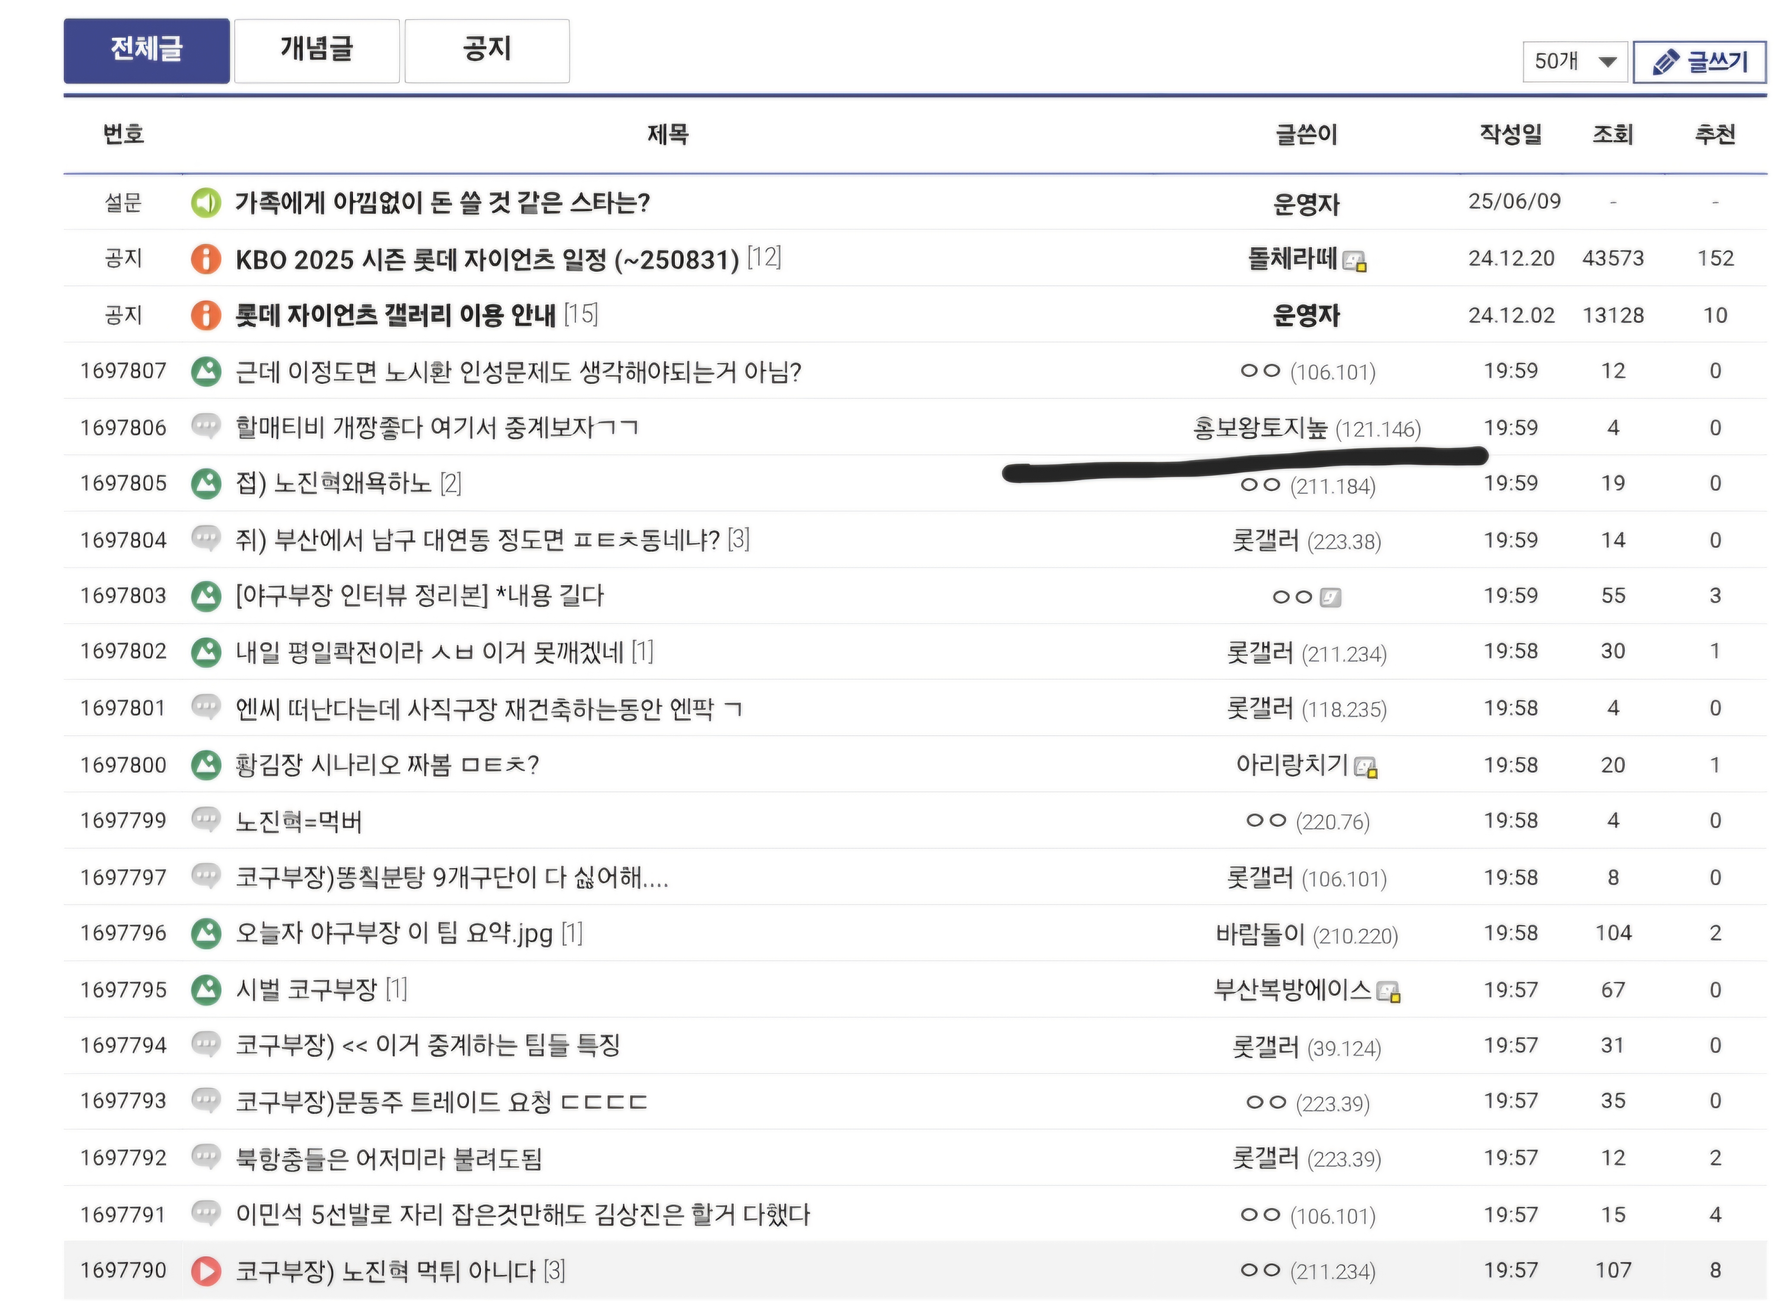Switch to the 개념글 tab
This screenshot has height=1301, width=1781.
tap(317, 51)
